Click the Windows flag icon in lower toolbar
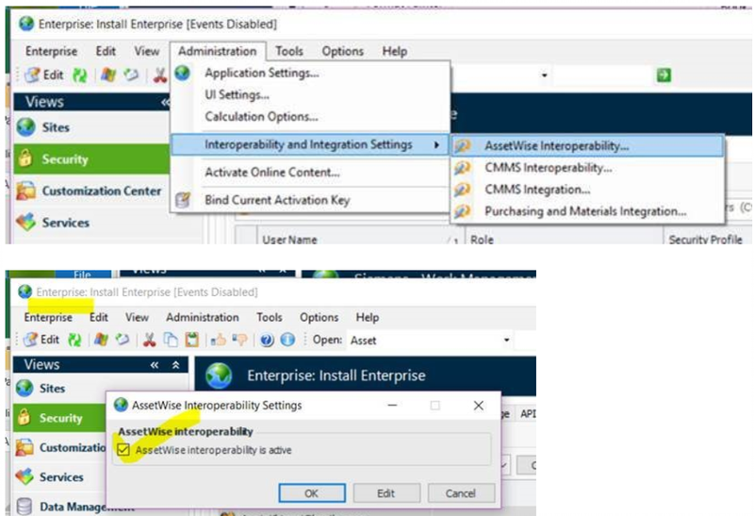Image resolution: width=754 pixels, height=516 pixels. pyautogui.click(x=101, y=340)
